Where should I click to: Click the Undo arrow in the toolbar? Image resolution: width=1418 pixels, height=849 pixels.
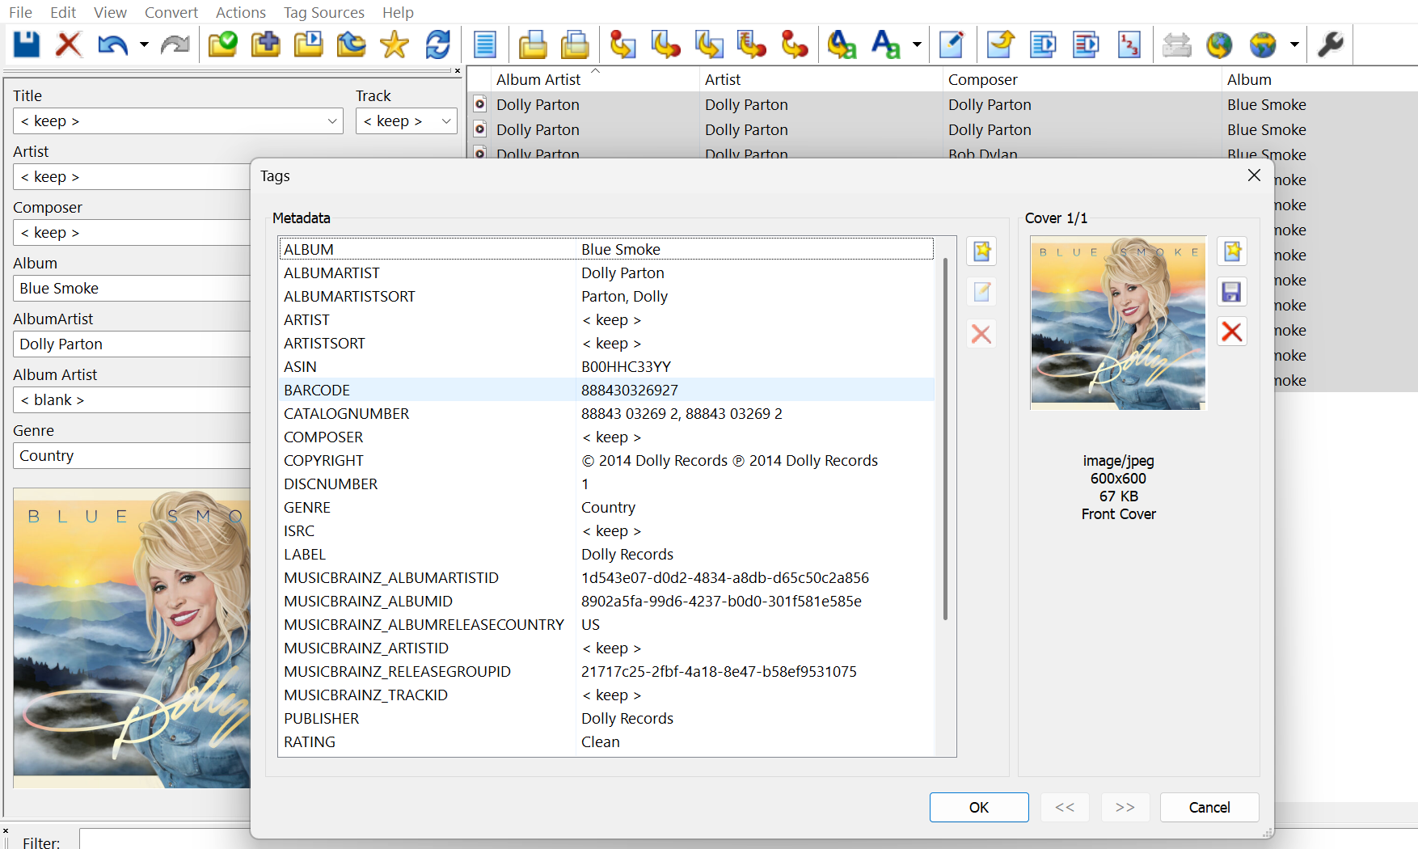click(x=112, y=44)
